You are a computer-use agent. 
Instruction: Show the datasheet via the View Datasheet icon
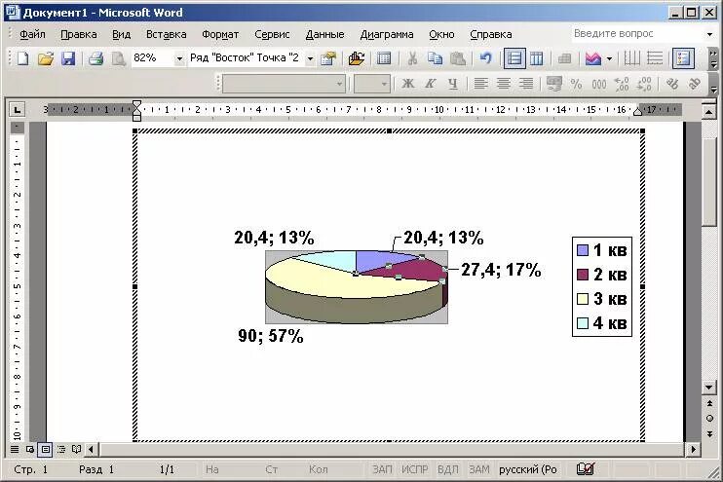[384, 58]
